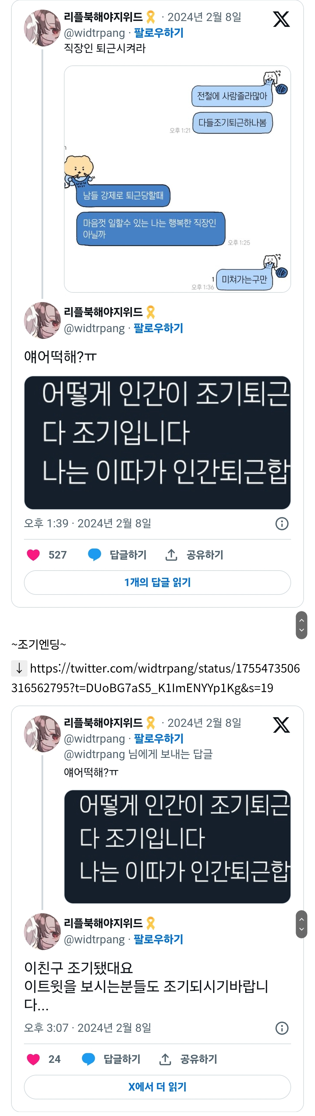Open info icon beside 오후 3:07 timestamp
Viewport: 315px width, 1116px height.
point(282,1028)
